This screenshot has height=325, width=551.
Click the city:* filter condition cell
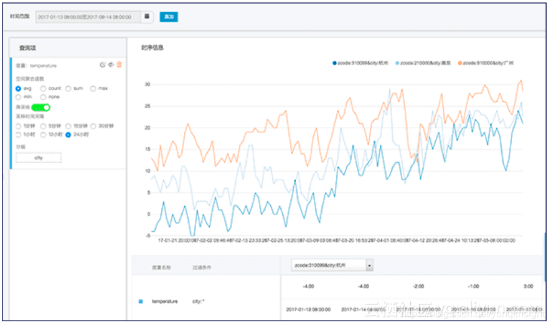[198, 301]
